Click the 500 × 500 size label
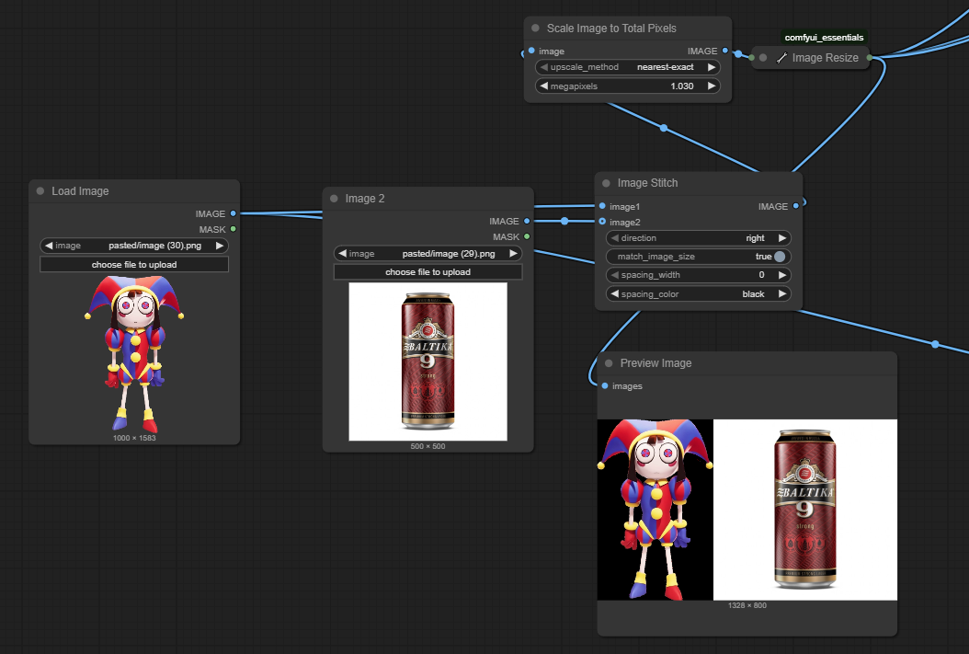Image resolution: width=969 pixels, height=654 pixels. click(427, 446)
